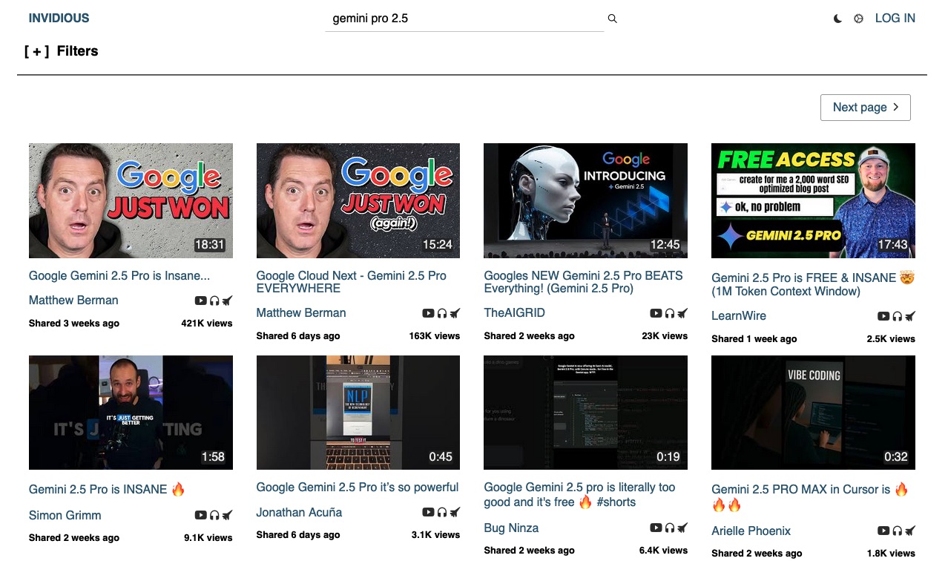Viewport: 948px width, 561px height.
Task: Click the 15:24 "JUST WON (again!)" thumbnail
Action: (358, 201)
